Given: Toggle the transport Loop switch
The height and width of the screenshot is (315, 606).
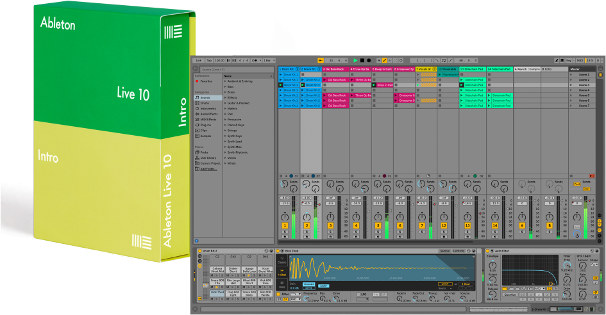Looking at the screenshot, I should [444, 60].
